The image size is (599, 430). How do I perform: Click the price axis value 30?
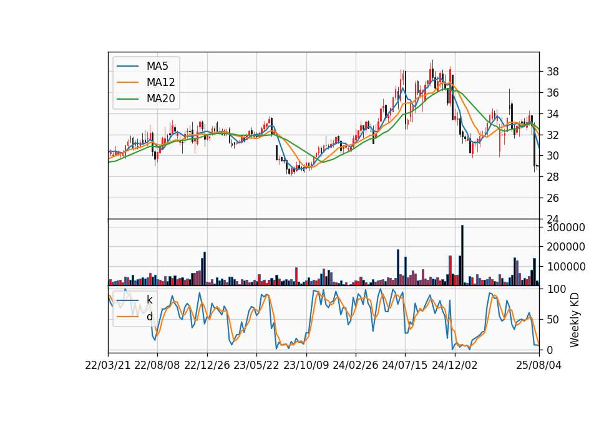point(553,156)
